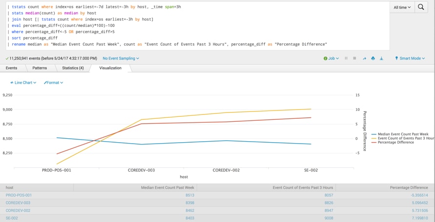Click the SE-002 host in table
Viewport: 435px width, 222px height.
click(x=12, y=219)
